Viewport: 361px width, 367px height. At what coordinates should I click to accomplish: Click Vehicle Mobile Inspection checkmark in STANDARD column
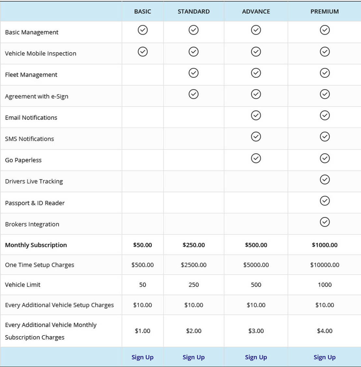194,51
